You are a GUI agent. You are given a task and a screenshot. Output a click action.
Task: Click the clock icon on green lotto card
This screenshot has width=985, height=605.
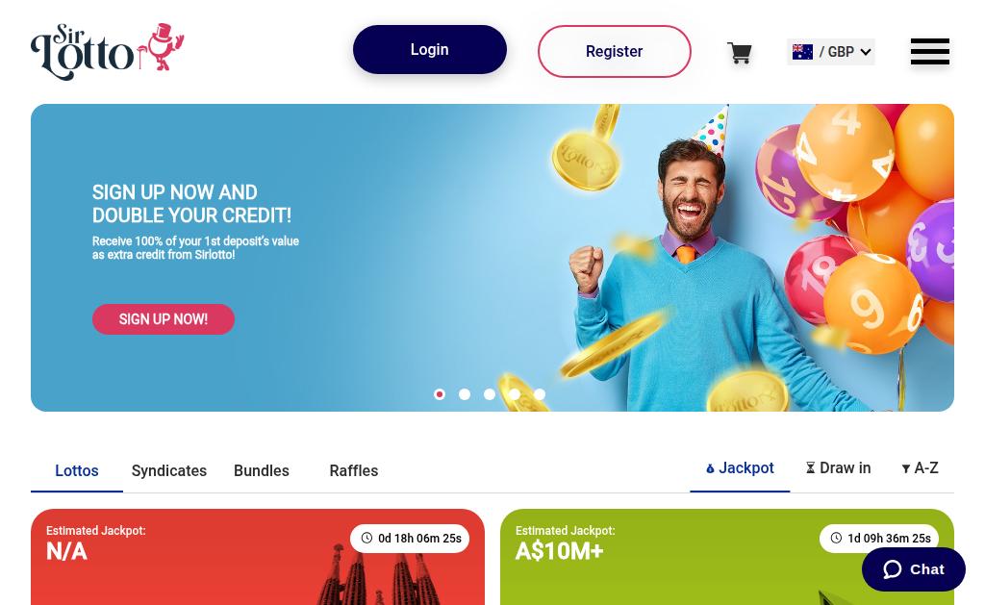[836, 538]
